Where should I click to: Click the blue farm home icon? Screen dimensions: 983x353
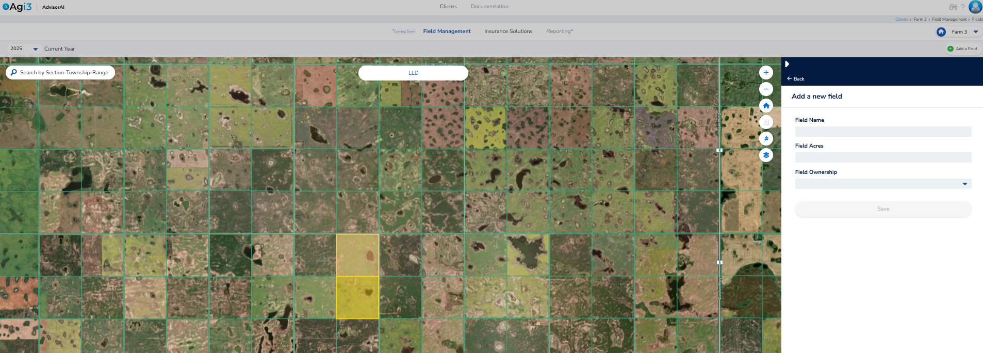click(x=941, y=32)
